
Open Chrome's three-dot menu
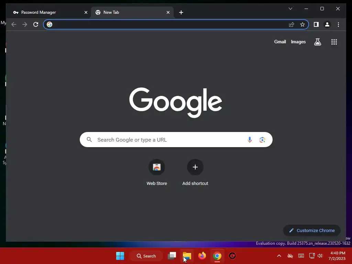click(338, 24)
